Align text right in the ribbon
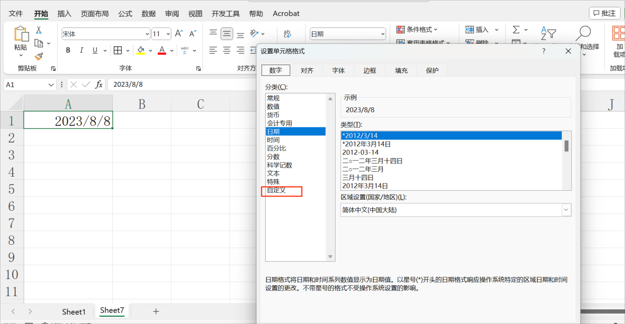The width and height of the screenshot is (625, 324). click(240, 50)
